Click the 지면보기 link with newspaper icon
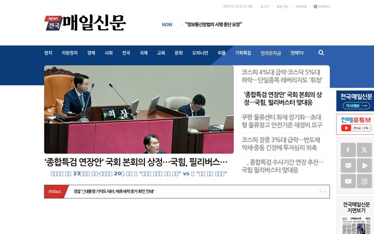The width and height of the screenshot is (374, 234). tap(322, 6)
